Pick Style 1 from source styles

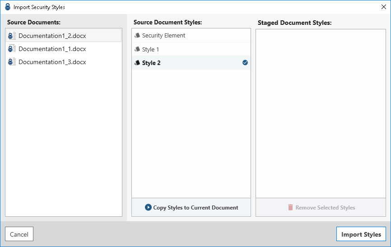click(150, 49)
